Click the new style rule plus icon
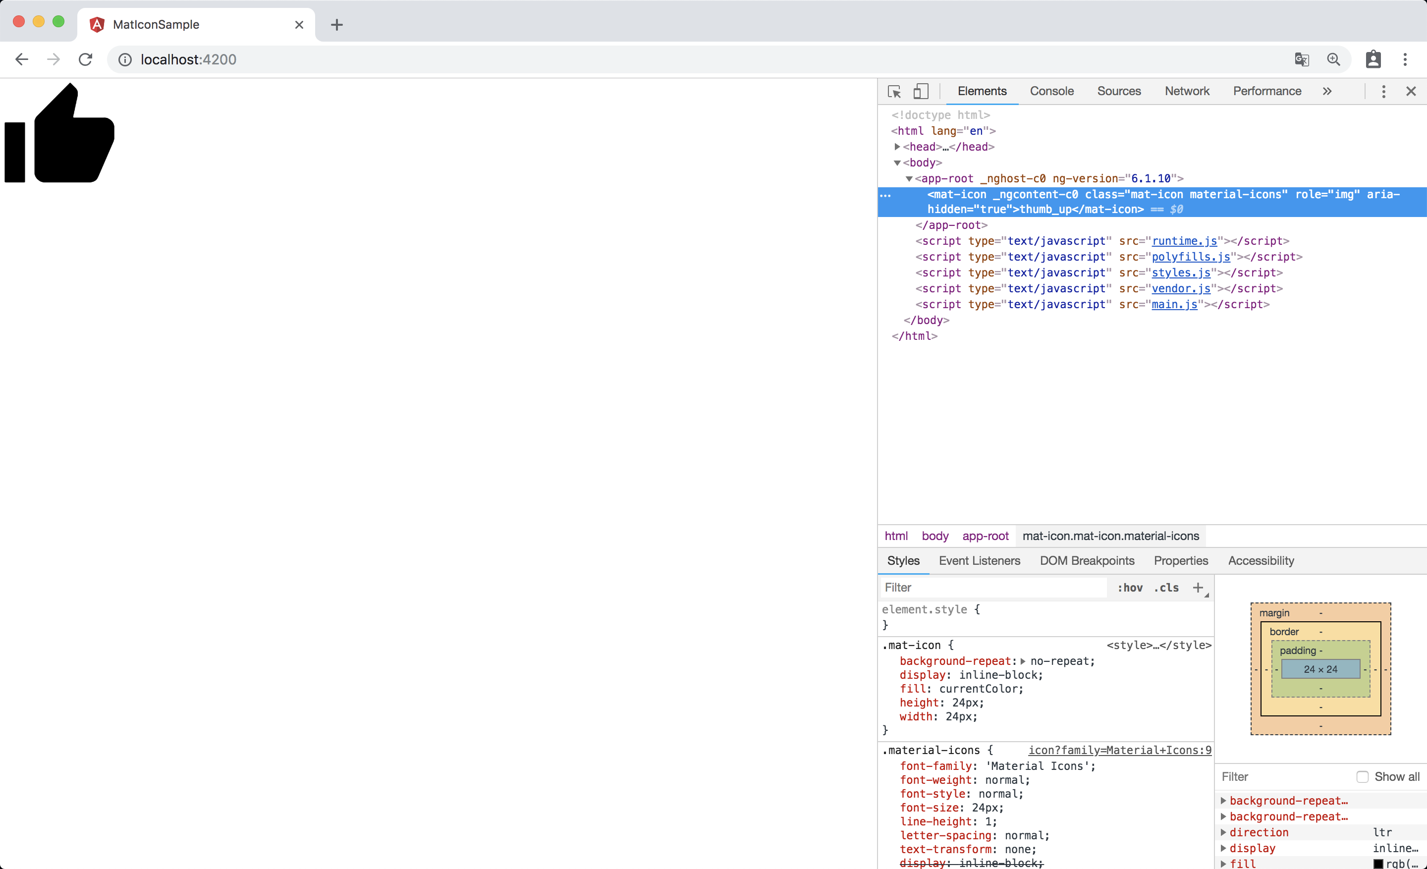 1198,587
